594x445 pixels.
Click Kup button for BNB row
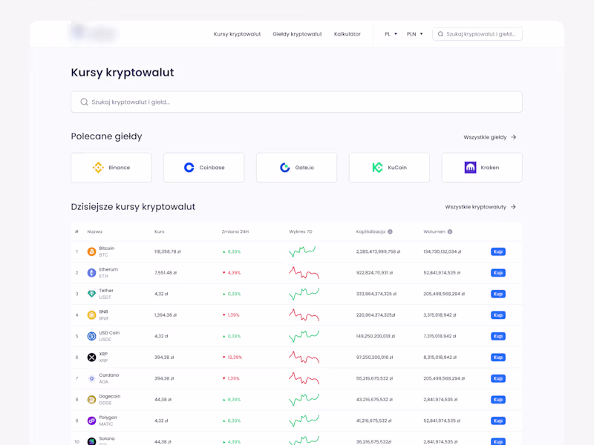coord(497,315)
